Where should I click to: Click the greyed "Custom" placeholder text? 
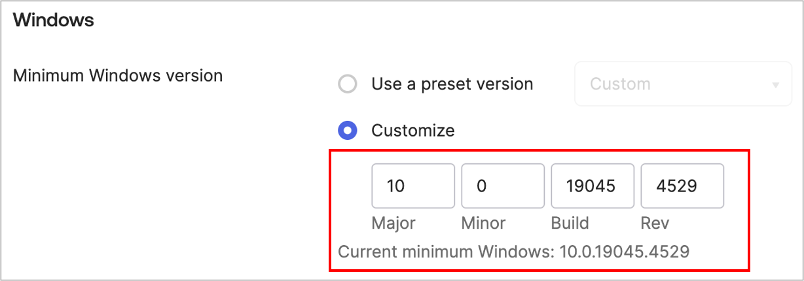(620, 84)
